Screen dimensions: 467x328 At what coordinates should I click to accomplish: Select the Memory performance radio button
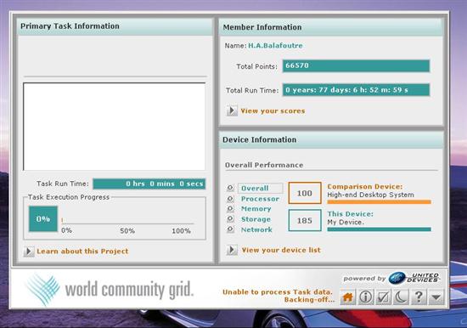[x=230, y=208]
